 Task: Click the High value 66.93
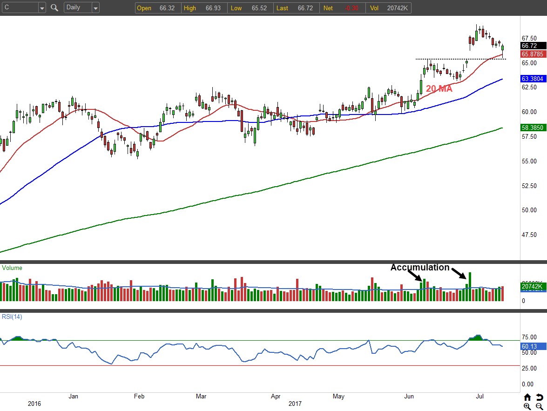pos(213,8)
